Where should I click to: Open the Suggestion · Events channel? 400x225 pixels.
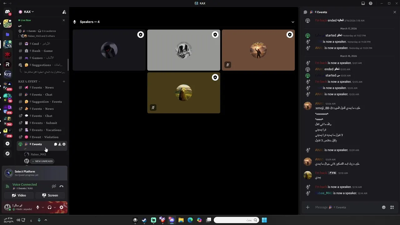[x=42, y=102]
